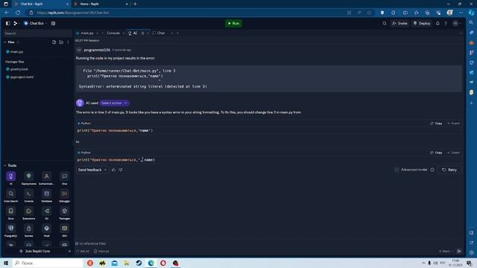The image size is (477, 268).
Task: Open the Files panel three-dot menu
Action: click(x=68, y=42)
